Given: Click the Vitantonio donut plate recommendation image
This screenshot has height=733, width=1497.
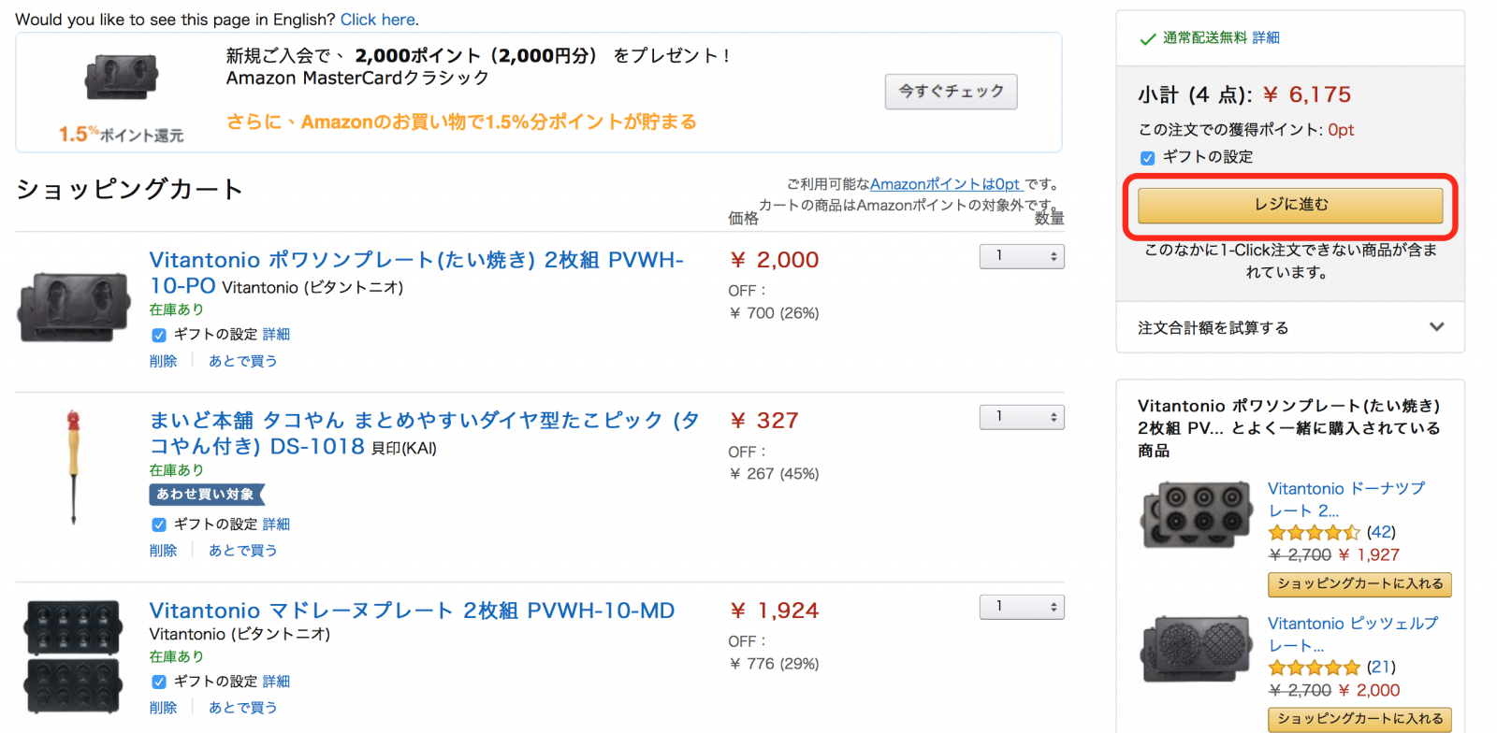Looking at the screenshot, I should tap(1197, 514).
